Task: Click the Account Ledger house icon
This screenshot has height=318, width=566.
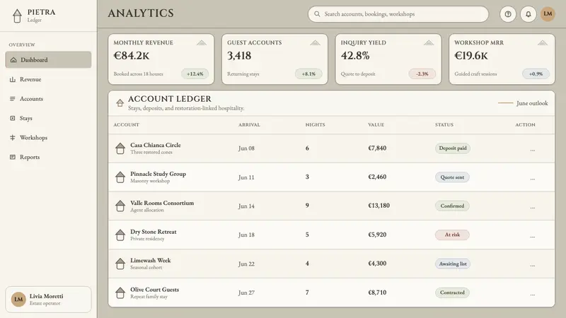Action: (x=120, y=103)
